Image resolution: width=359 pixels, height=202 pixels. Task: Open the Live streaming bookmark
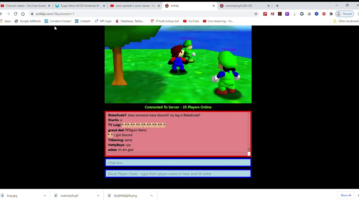pyautogui.click(x=218, y=21)
